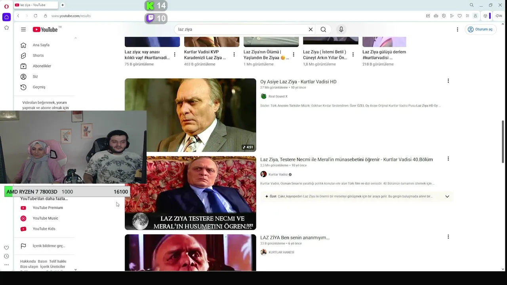
Task: Open 'Oy Asiye Laz Ziya - Kurtlar Vadisi HD' title
Action: pos(298,82)
